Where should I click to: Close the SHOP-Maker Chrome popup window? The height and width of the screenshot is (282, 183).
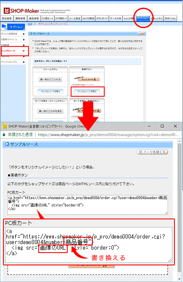(175, 126)
